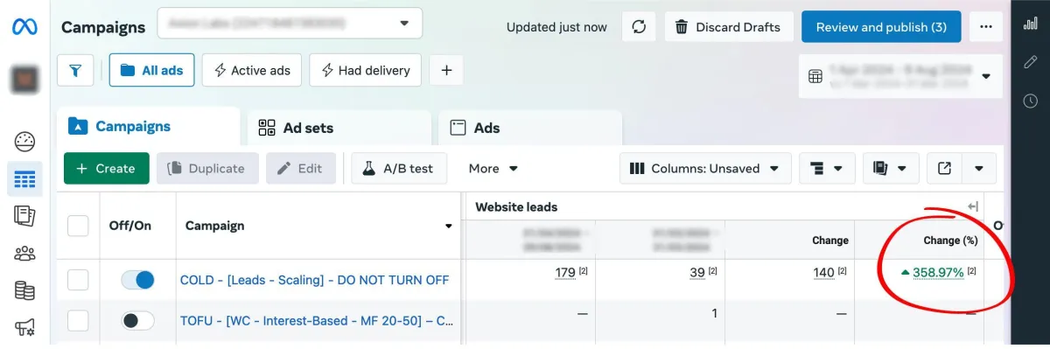Toggle on the TOFU campaign switch
The height and width of the screenshot is (349, 1050).
tap(137, 321)
